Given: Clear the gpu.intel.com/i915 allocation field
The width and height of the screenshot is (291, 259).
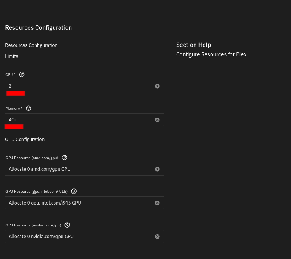Looking at the screenshot, I should tap(157, 203).
